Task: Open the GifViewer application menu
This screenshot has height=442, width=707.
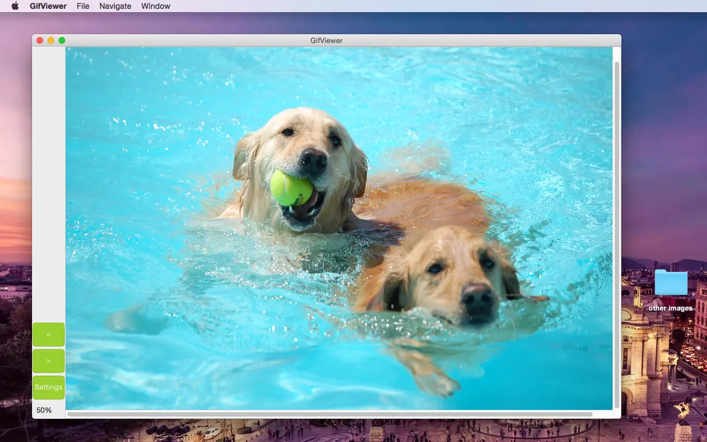Action: [49, 6]
